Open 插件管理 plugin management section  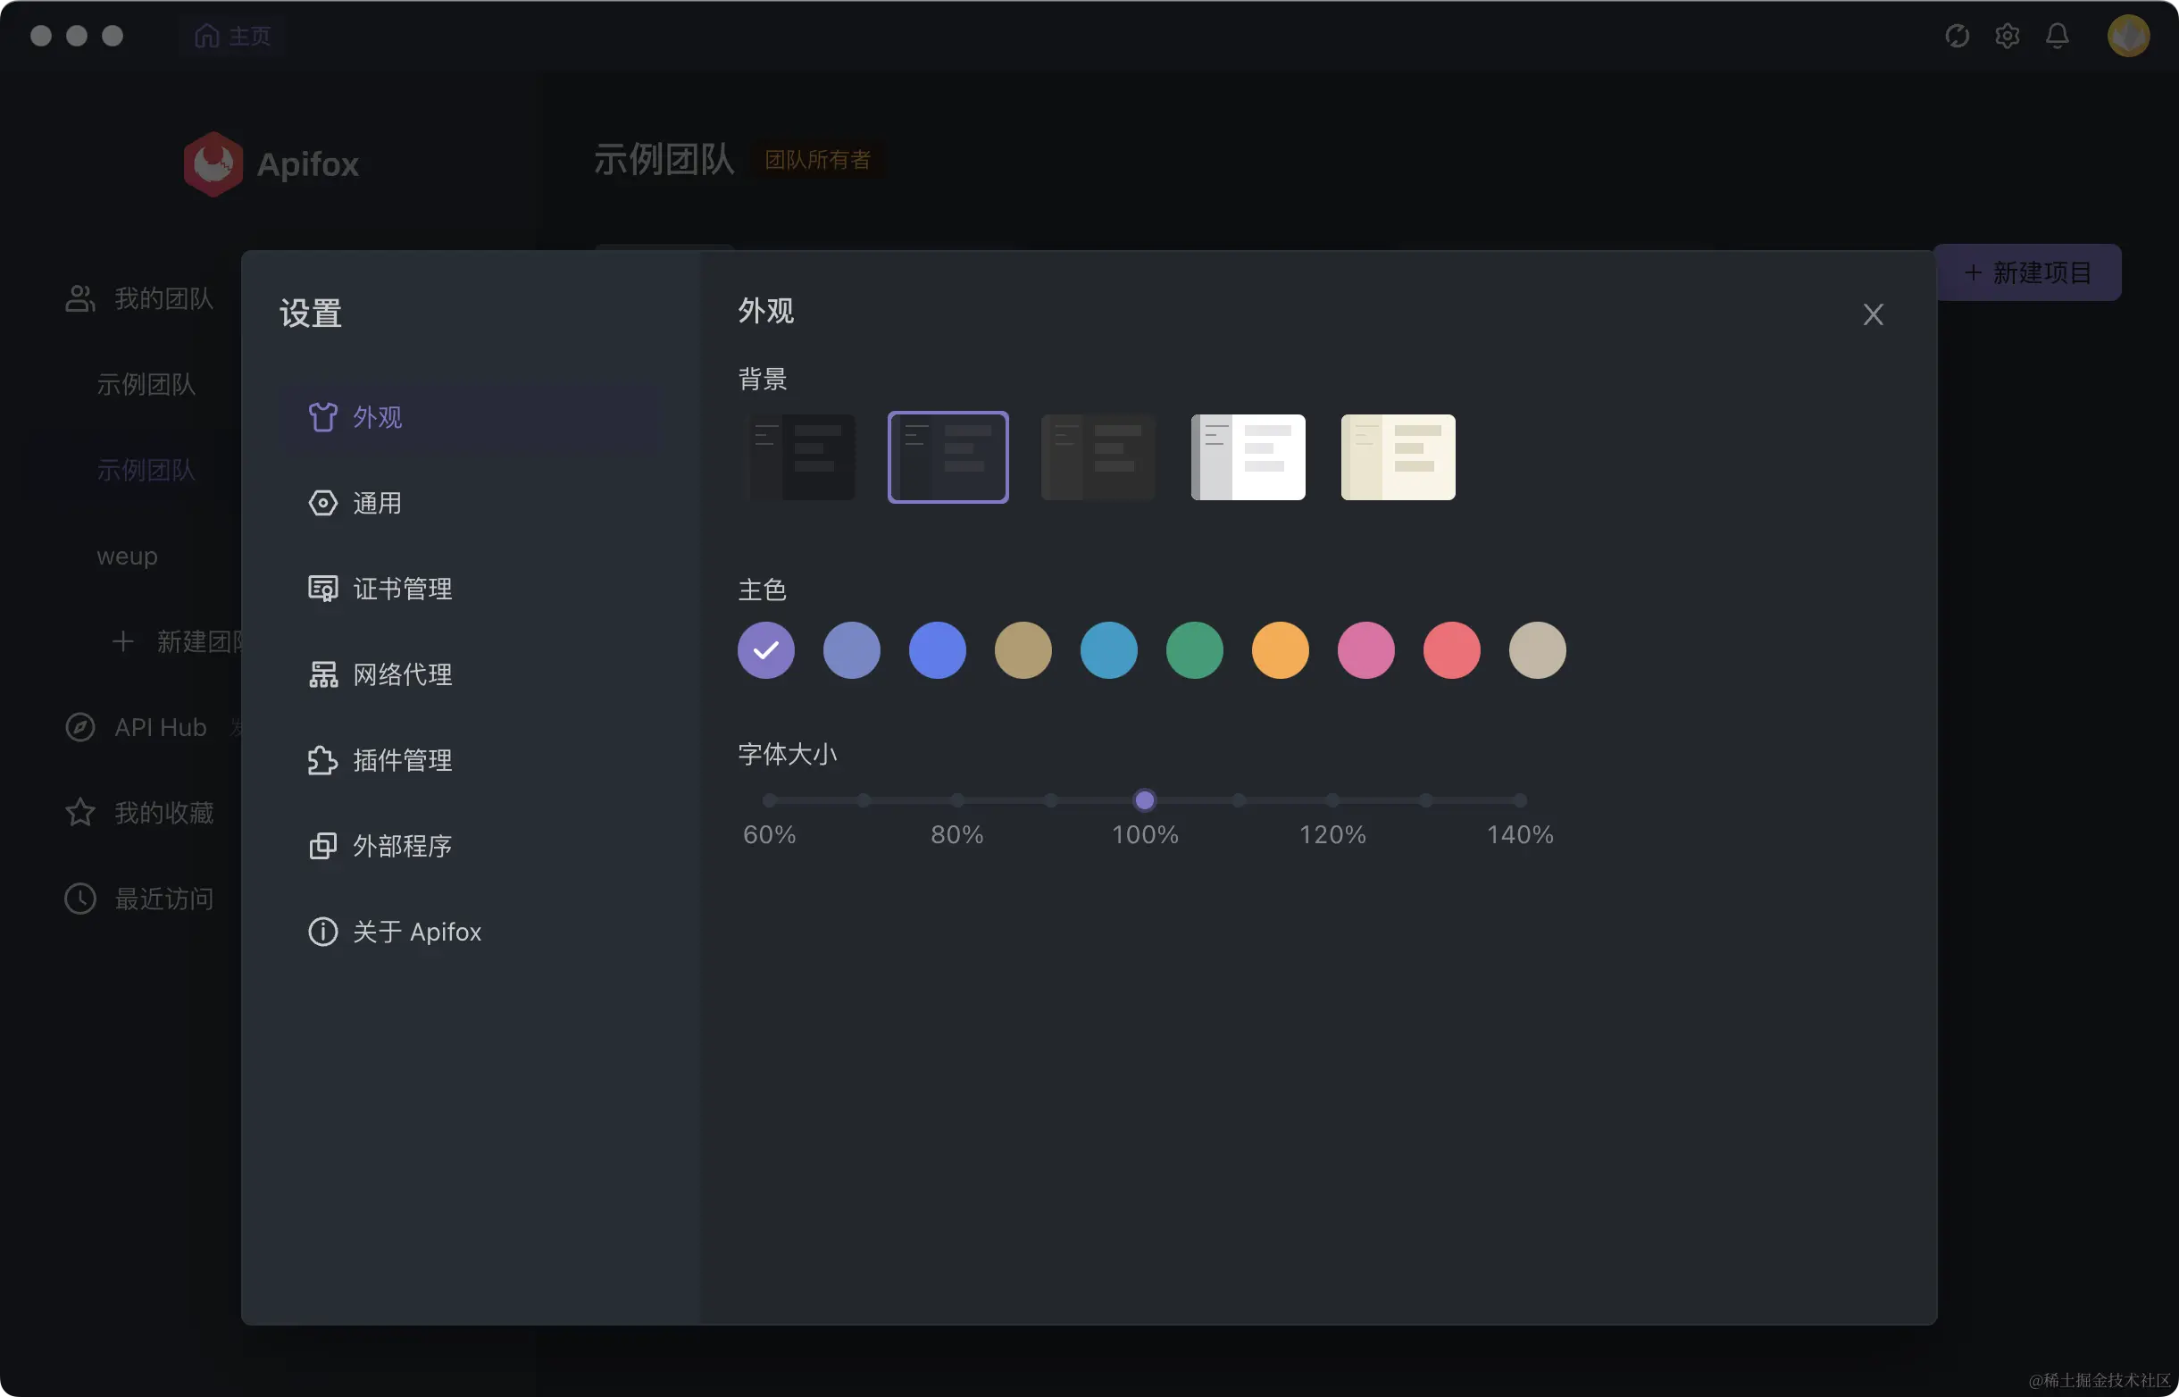(x=402, y=760)
